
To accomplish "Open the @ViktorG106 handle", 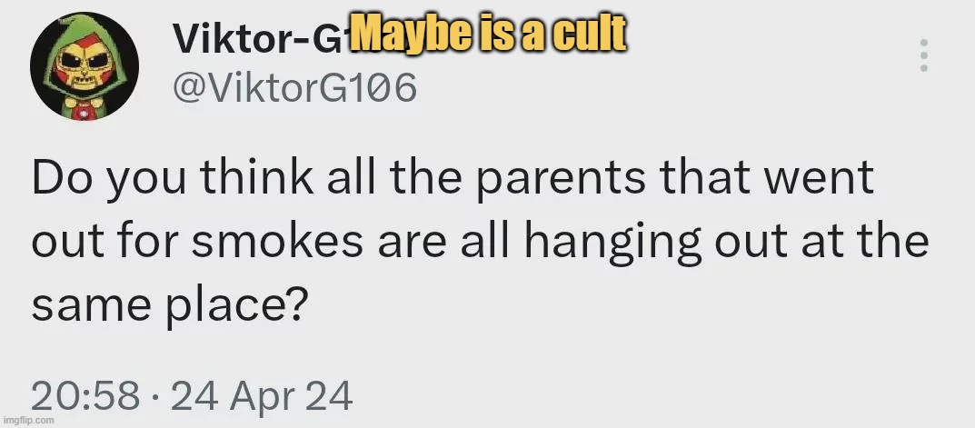I will coord(293,88).
